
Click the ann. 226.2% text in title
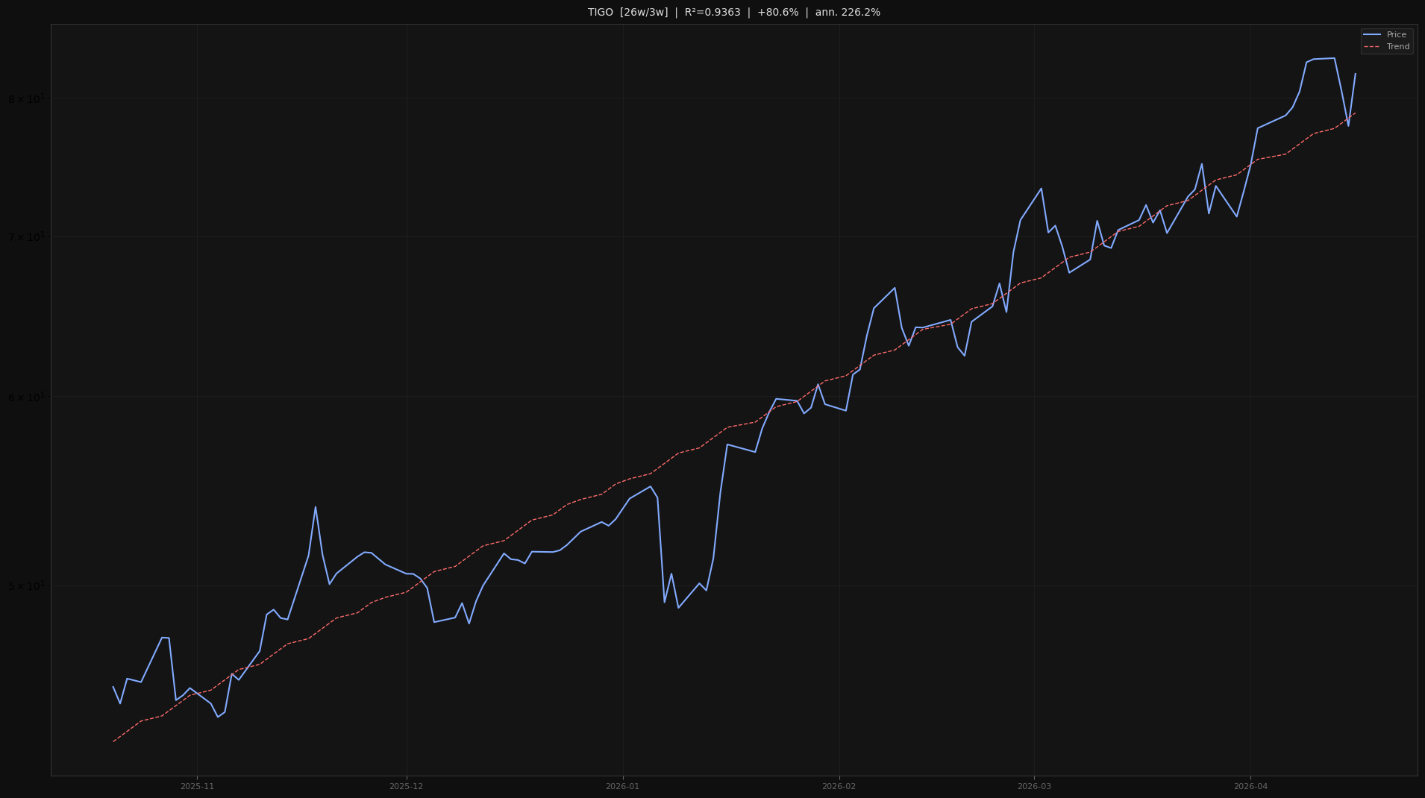coord(848,13)
